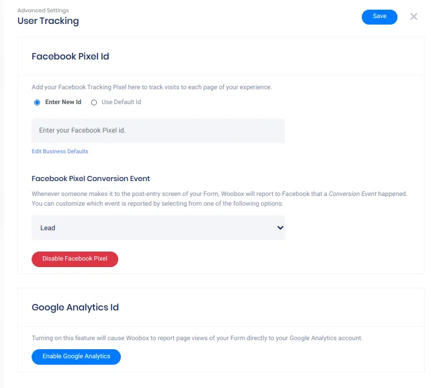Close the User Tracking settings panel
Image resolution: width=431 pixels, height=388 pixels.
414,17
